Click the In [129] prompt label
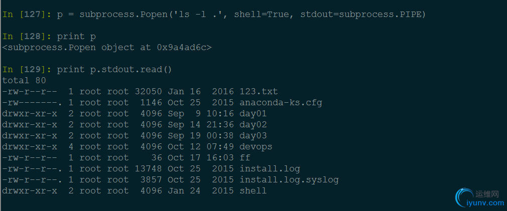This screenshot has height=211, width=507. point(26,70)
